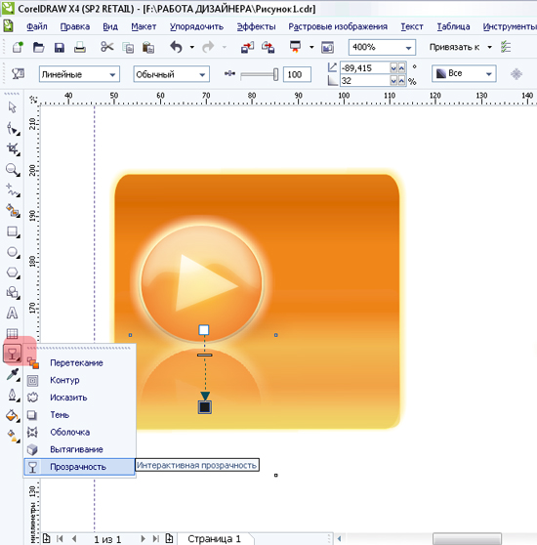
Task: Undo the last action arrow
Action: point(177,47)
